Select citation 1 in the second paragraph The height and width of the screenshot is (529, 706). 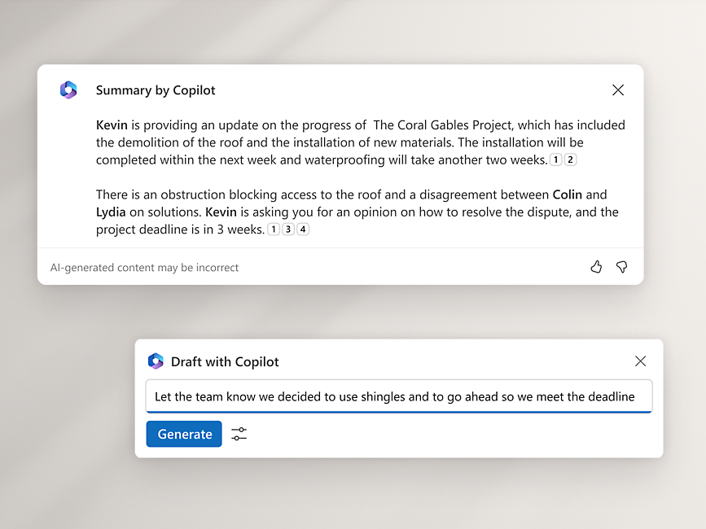click(x=274, y=229)
